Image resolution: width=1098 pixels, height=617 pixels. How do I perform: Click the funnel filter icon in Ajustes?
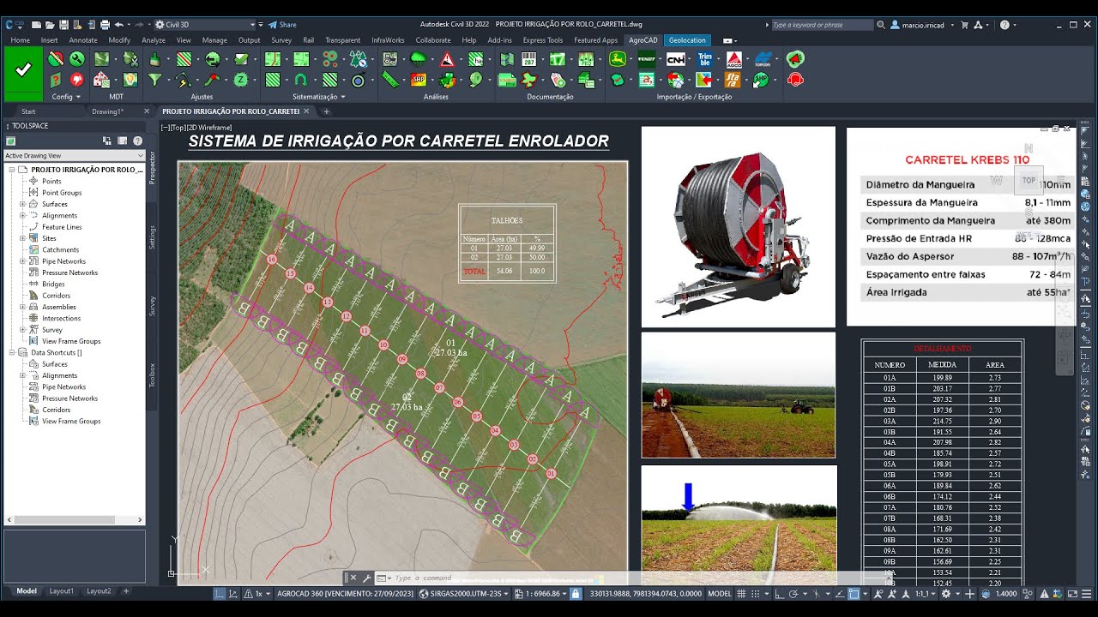[154, 80]
